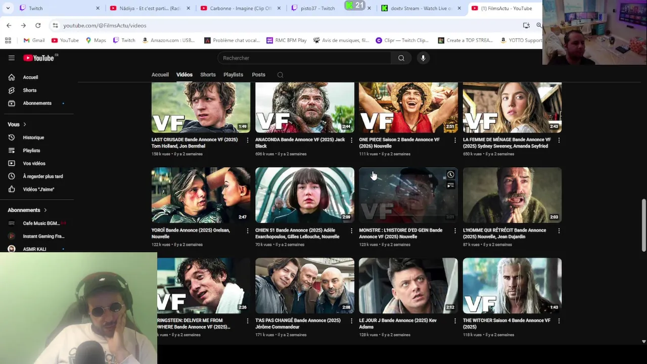647x364 pixels.
Task: Open the RMC BFM Play bookmark
Action: [287, 40]
